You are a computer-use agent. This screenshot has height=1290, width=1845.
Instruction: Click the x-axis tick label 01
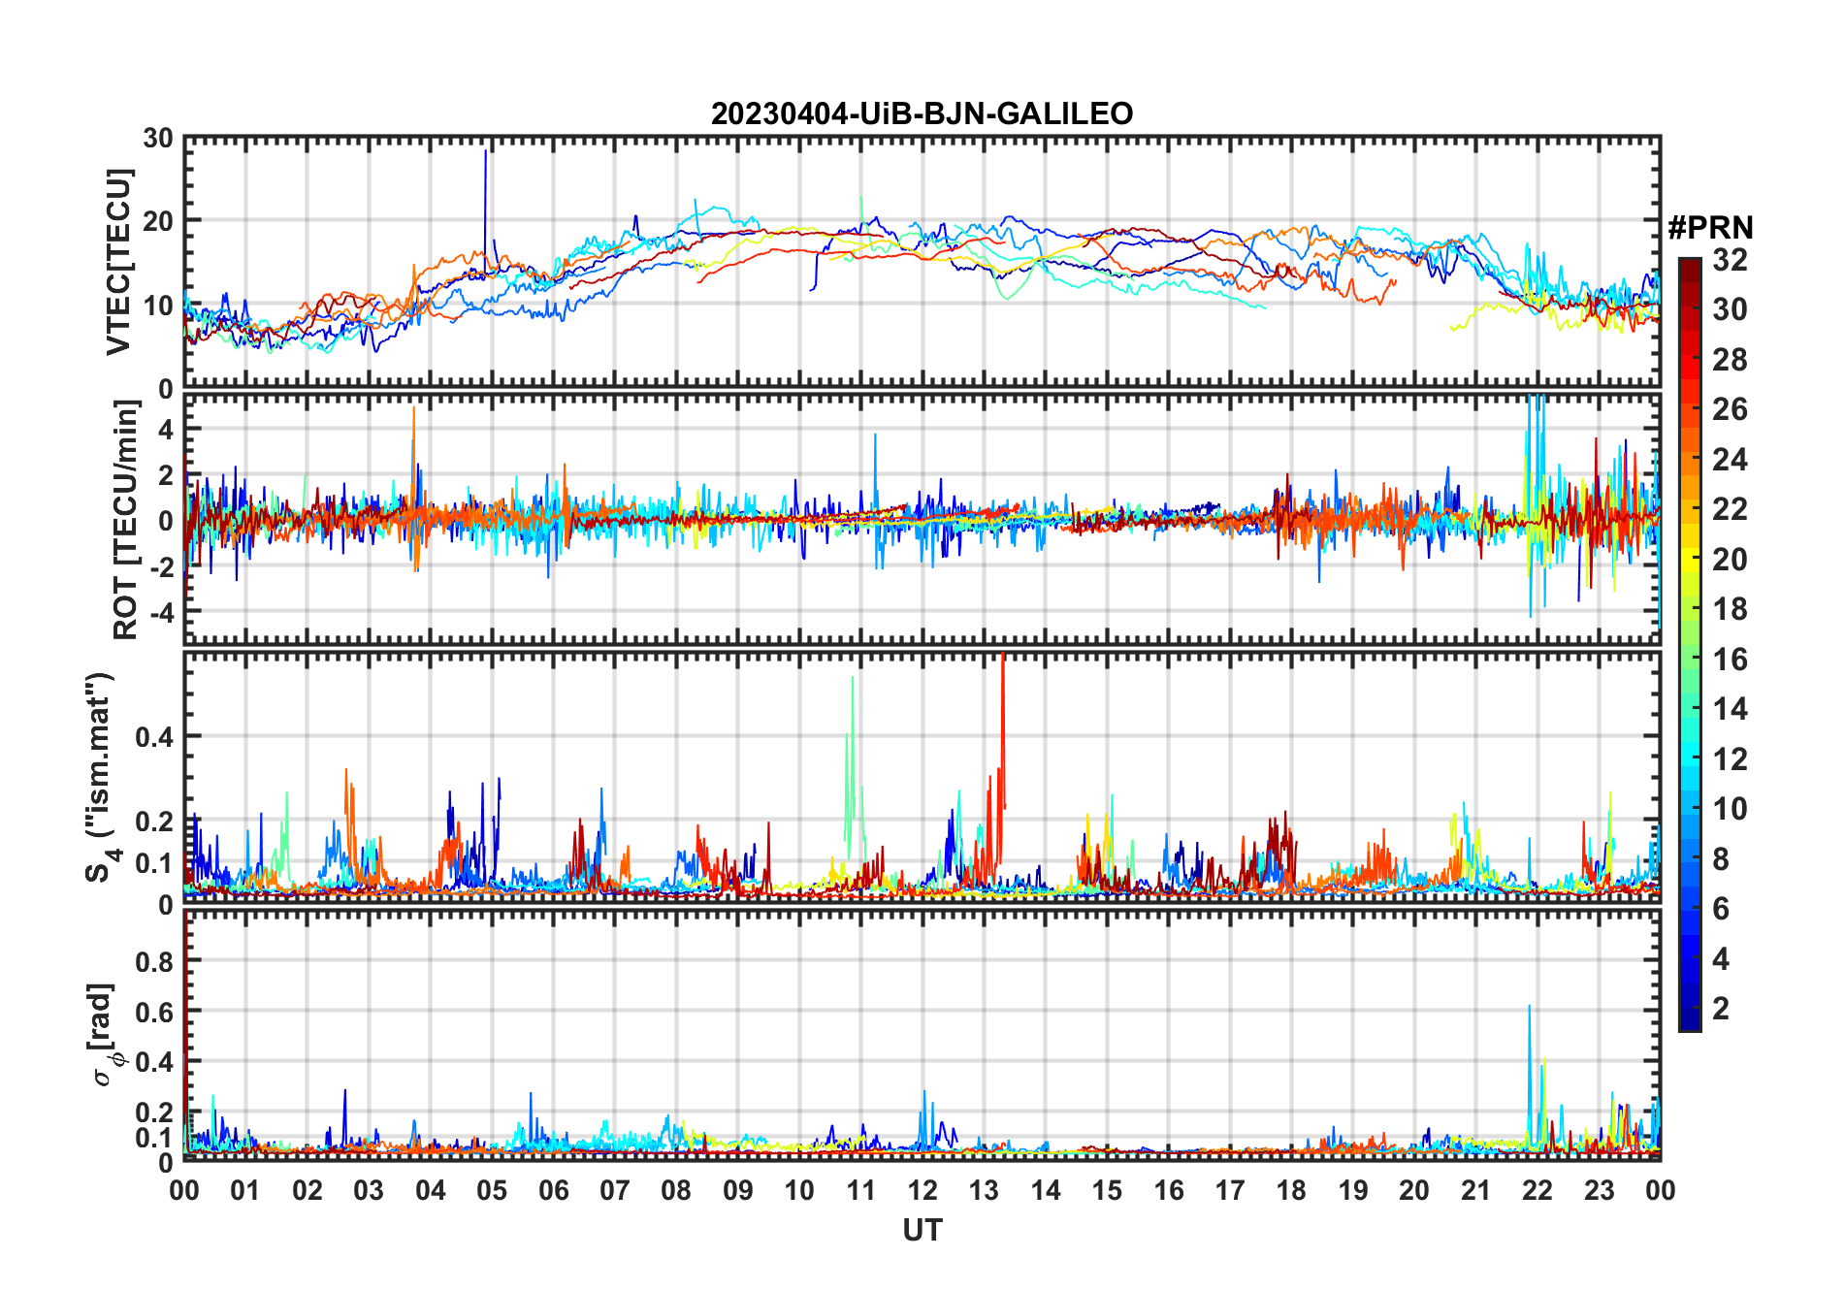245,1190
